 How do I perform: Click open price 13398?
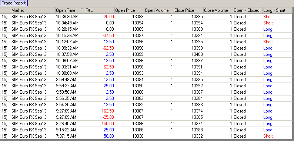[x=138, y=48]
